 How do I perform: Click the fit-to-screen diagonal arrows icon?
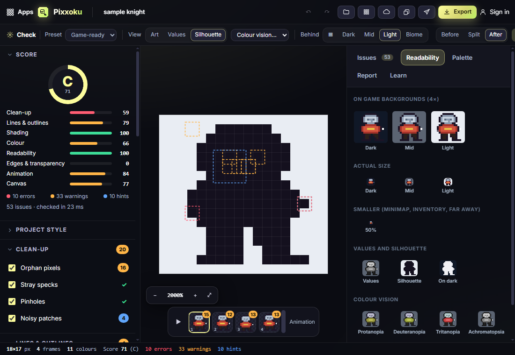(x=209, y=295)
